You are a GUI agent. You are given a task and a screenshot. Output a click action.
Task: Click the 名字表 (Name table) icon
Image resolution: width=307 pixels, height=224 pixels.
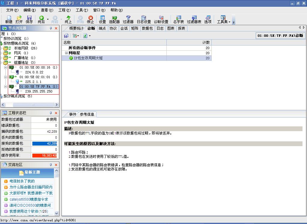(x=178, y=19)
